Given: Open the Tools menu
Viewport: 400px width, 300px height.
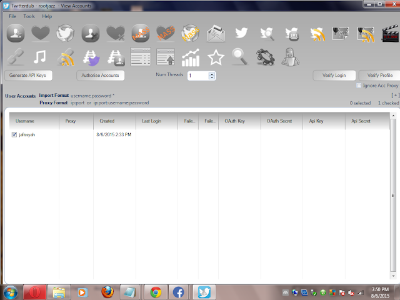Looking at the screenshot, I should (x=29, y=16).
